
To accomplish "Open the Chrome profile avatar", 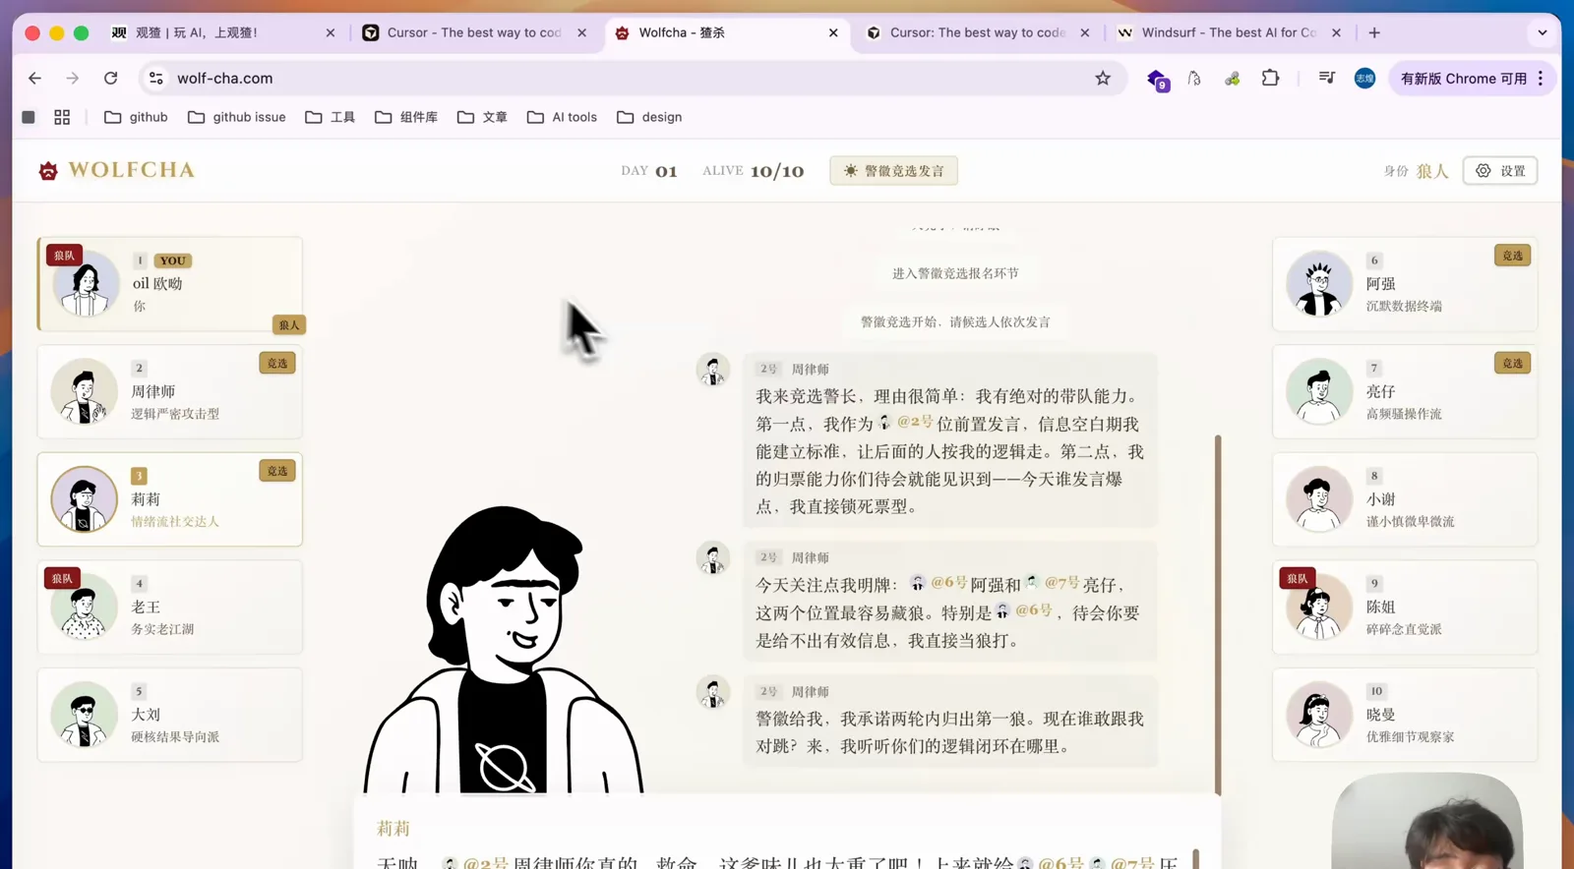I will [x=1364, y=78].
